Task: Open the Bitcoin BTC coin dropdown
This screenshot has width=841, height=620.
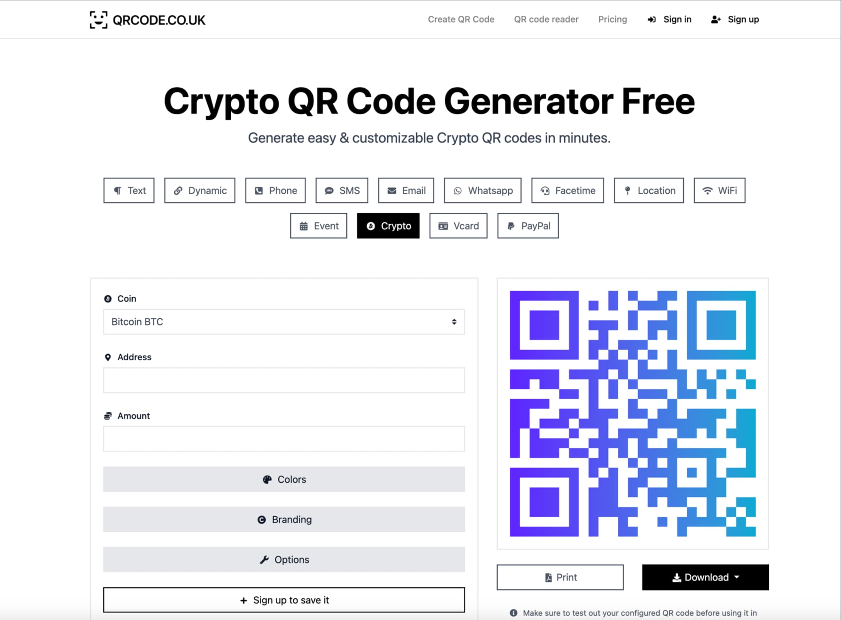Action: coord(284,322)
